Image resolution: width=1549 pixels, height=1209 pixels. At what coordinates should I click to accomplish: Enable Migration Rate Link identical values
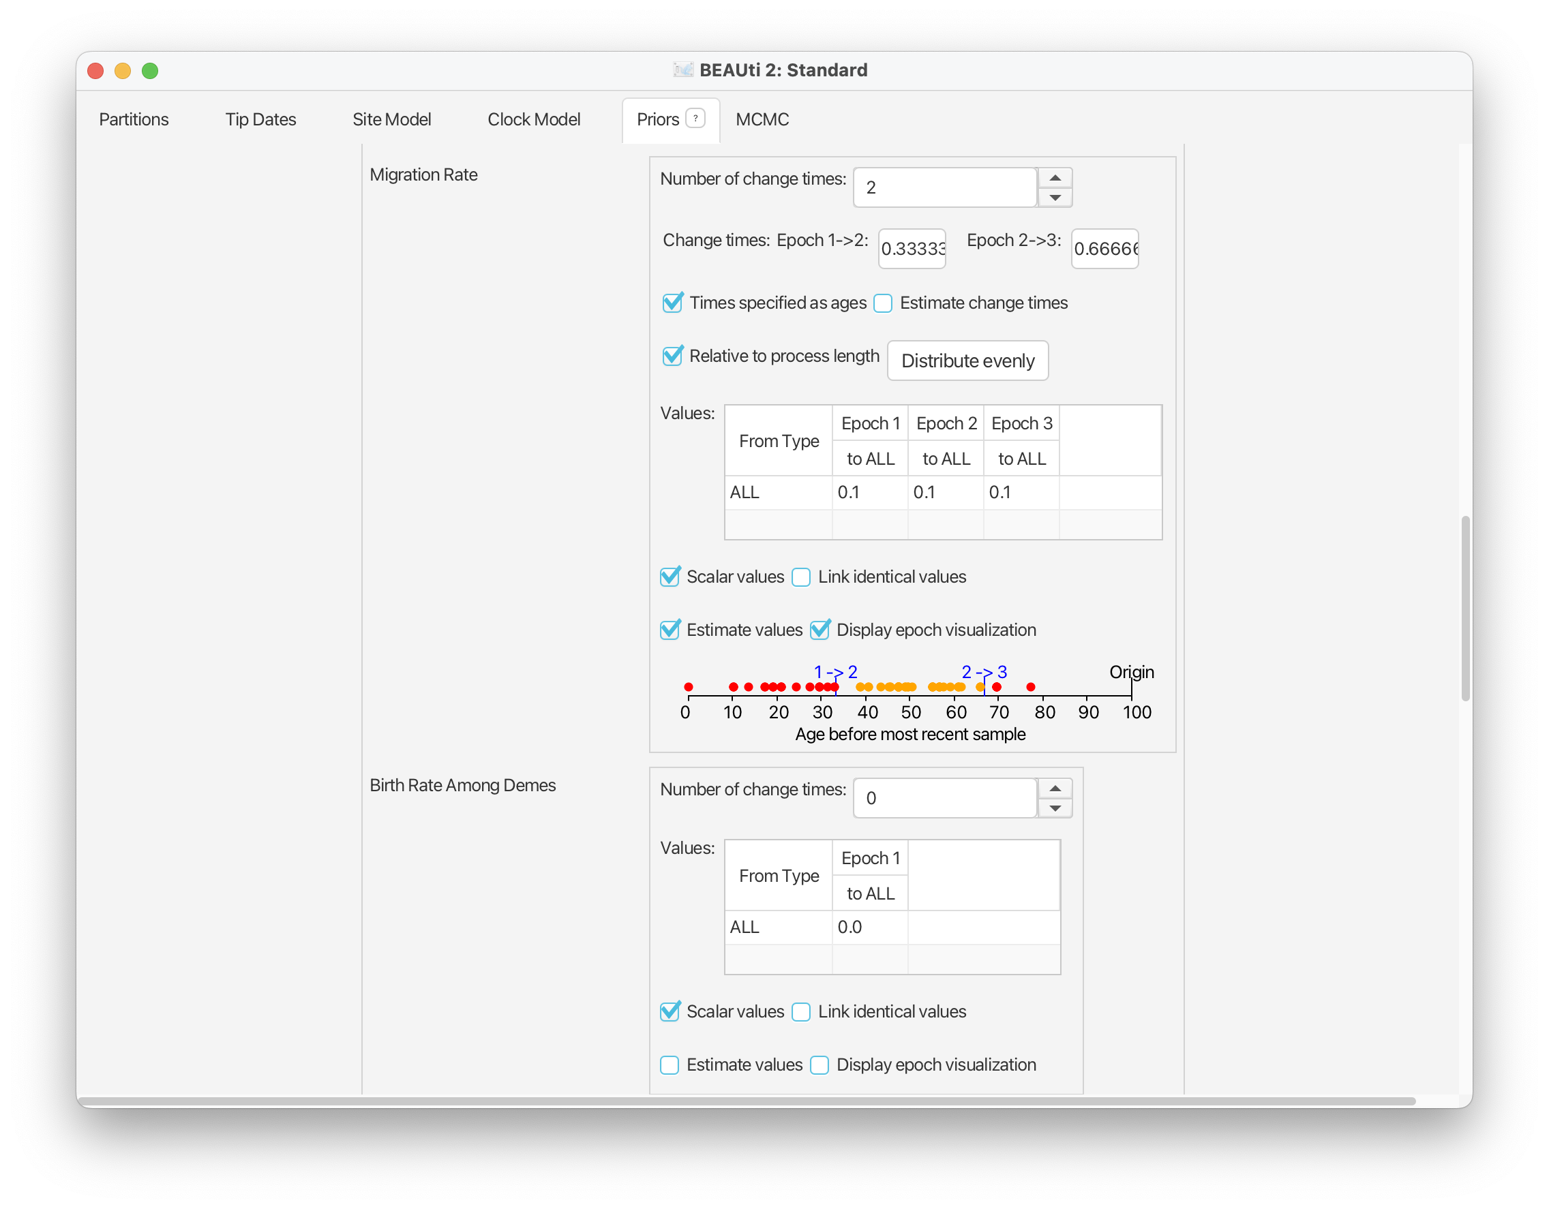[x=800, y=577]
